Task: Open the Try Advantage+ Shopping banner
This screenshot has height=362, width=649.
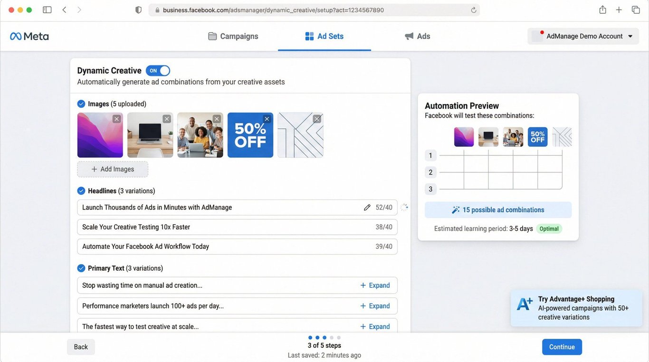Action: [576, 308]
